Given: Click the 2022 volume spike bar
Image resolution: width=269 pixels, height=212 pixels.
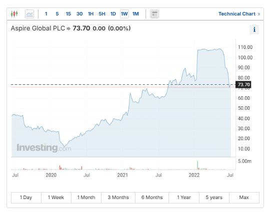Looking at the screenshot, I should tap(197, 165).
